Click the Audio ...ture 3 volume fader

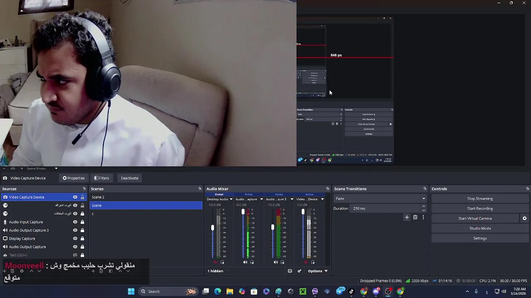pyautogui.click(x=273, y=227)
